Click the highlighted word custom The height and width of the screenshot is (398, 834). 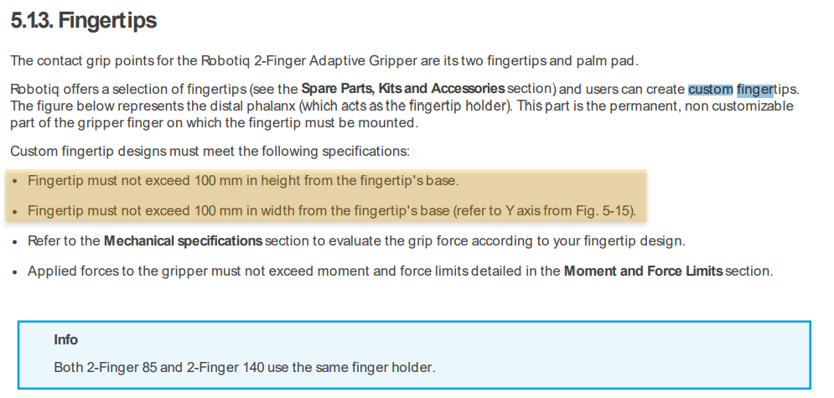(x=711, y=90)
